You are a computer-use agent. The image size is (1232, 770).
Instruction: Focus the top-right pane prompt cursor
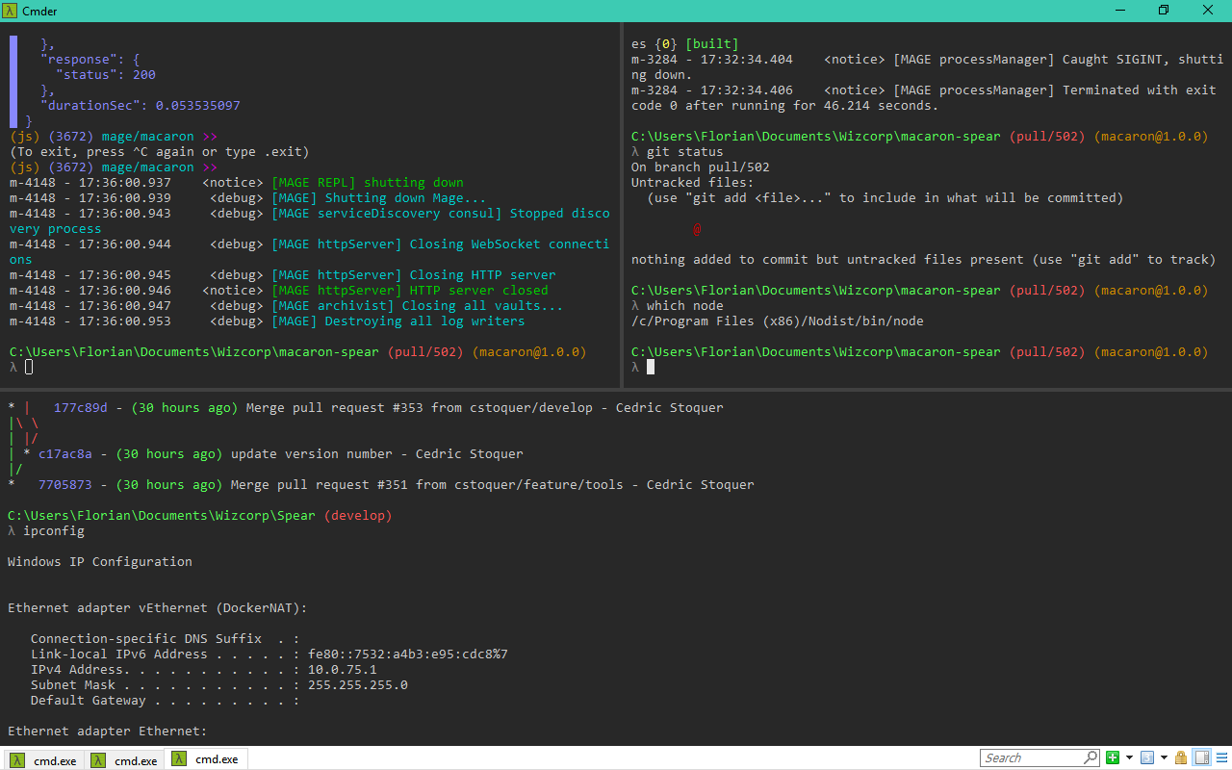coord(651,368)
